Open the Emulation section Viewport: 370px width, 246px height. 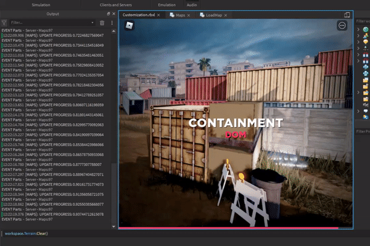pyautogui.click(x=167, y=5)
